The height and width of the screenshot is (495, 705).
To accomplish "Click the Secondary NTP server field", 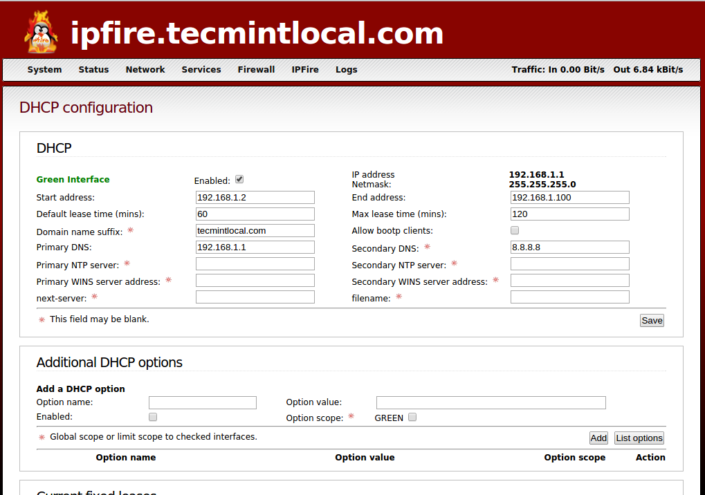I will pos(569,263).
